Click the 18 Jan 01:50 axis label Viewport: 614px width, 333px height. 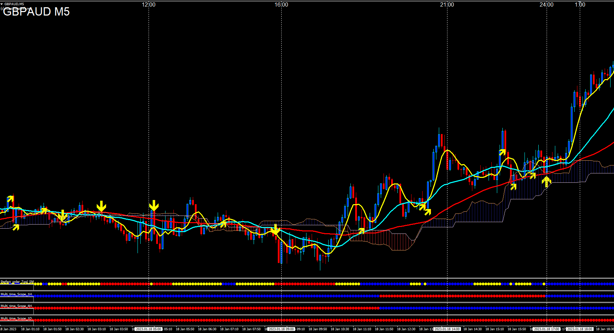tap(53, 329)
